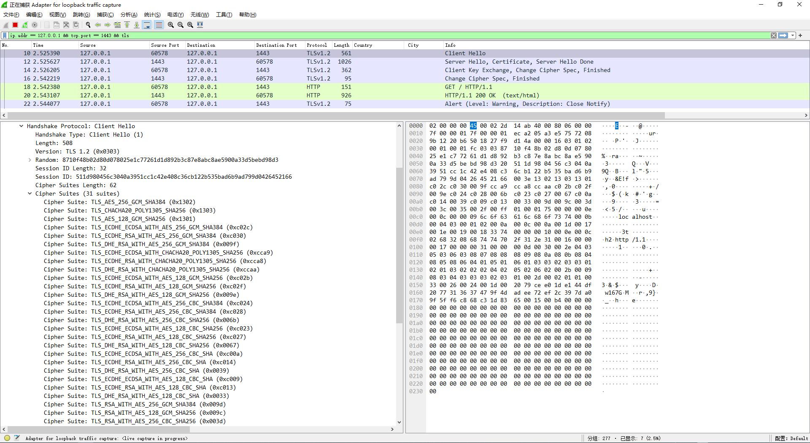This screenshot has width=810, height=443.
Task: Zoom out the main window text
Action: [181, 25]
